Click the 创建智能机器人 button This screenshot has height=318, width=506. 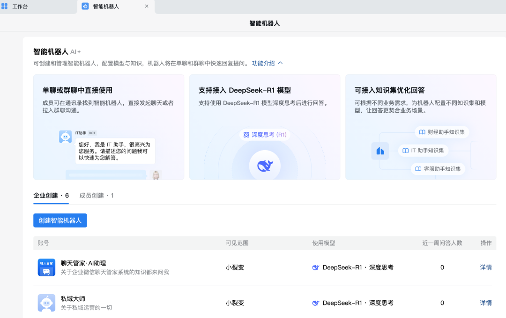(x=60, y=220)
